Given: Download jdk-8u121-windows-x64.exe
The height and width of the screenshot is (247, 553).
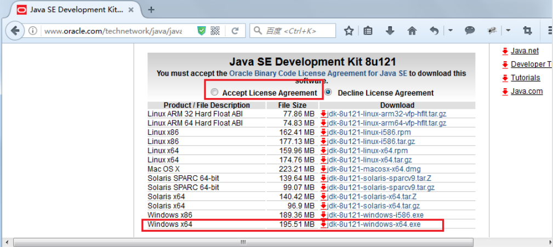Looking at the screenshot, I should [x=374, y=224].
